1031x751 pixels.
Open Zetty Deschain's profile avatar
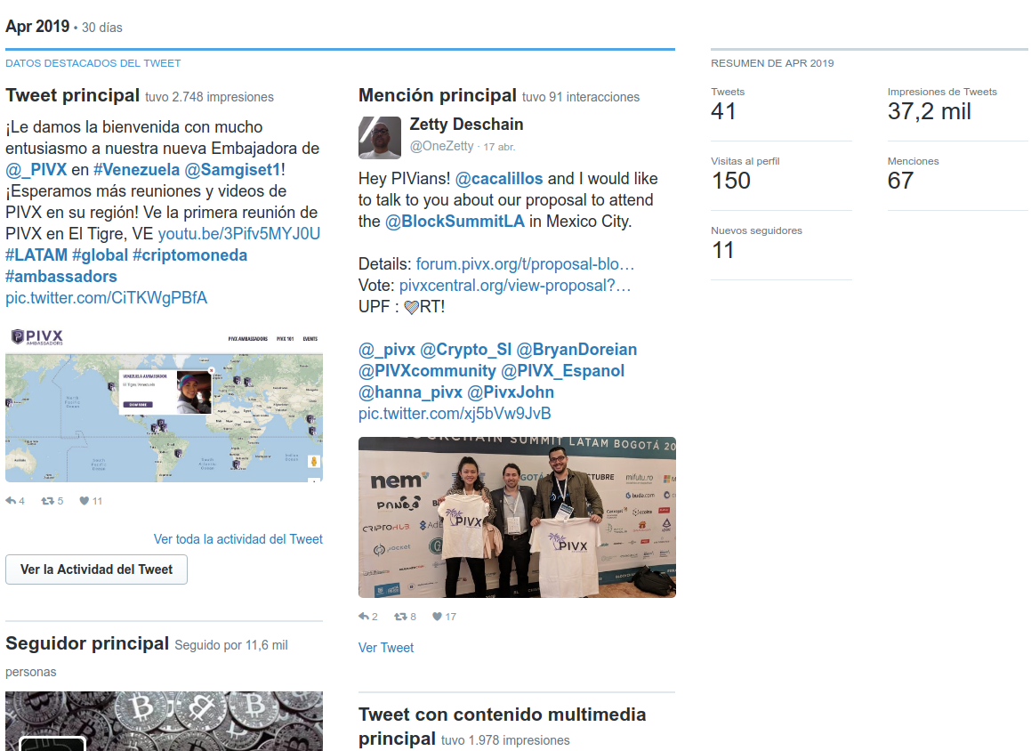click(x=379, y=137)
